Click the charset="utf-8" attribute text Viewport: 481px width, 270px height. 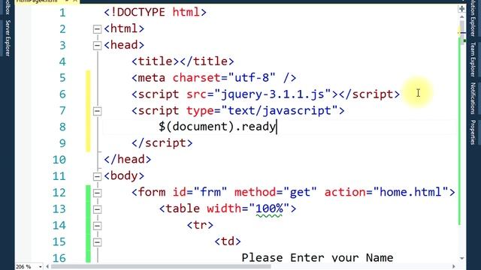coord(224,78)
